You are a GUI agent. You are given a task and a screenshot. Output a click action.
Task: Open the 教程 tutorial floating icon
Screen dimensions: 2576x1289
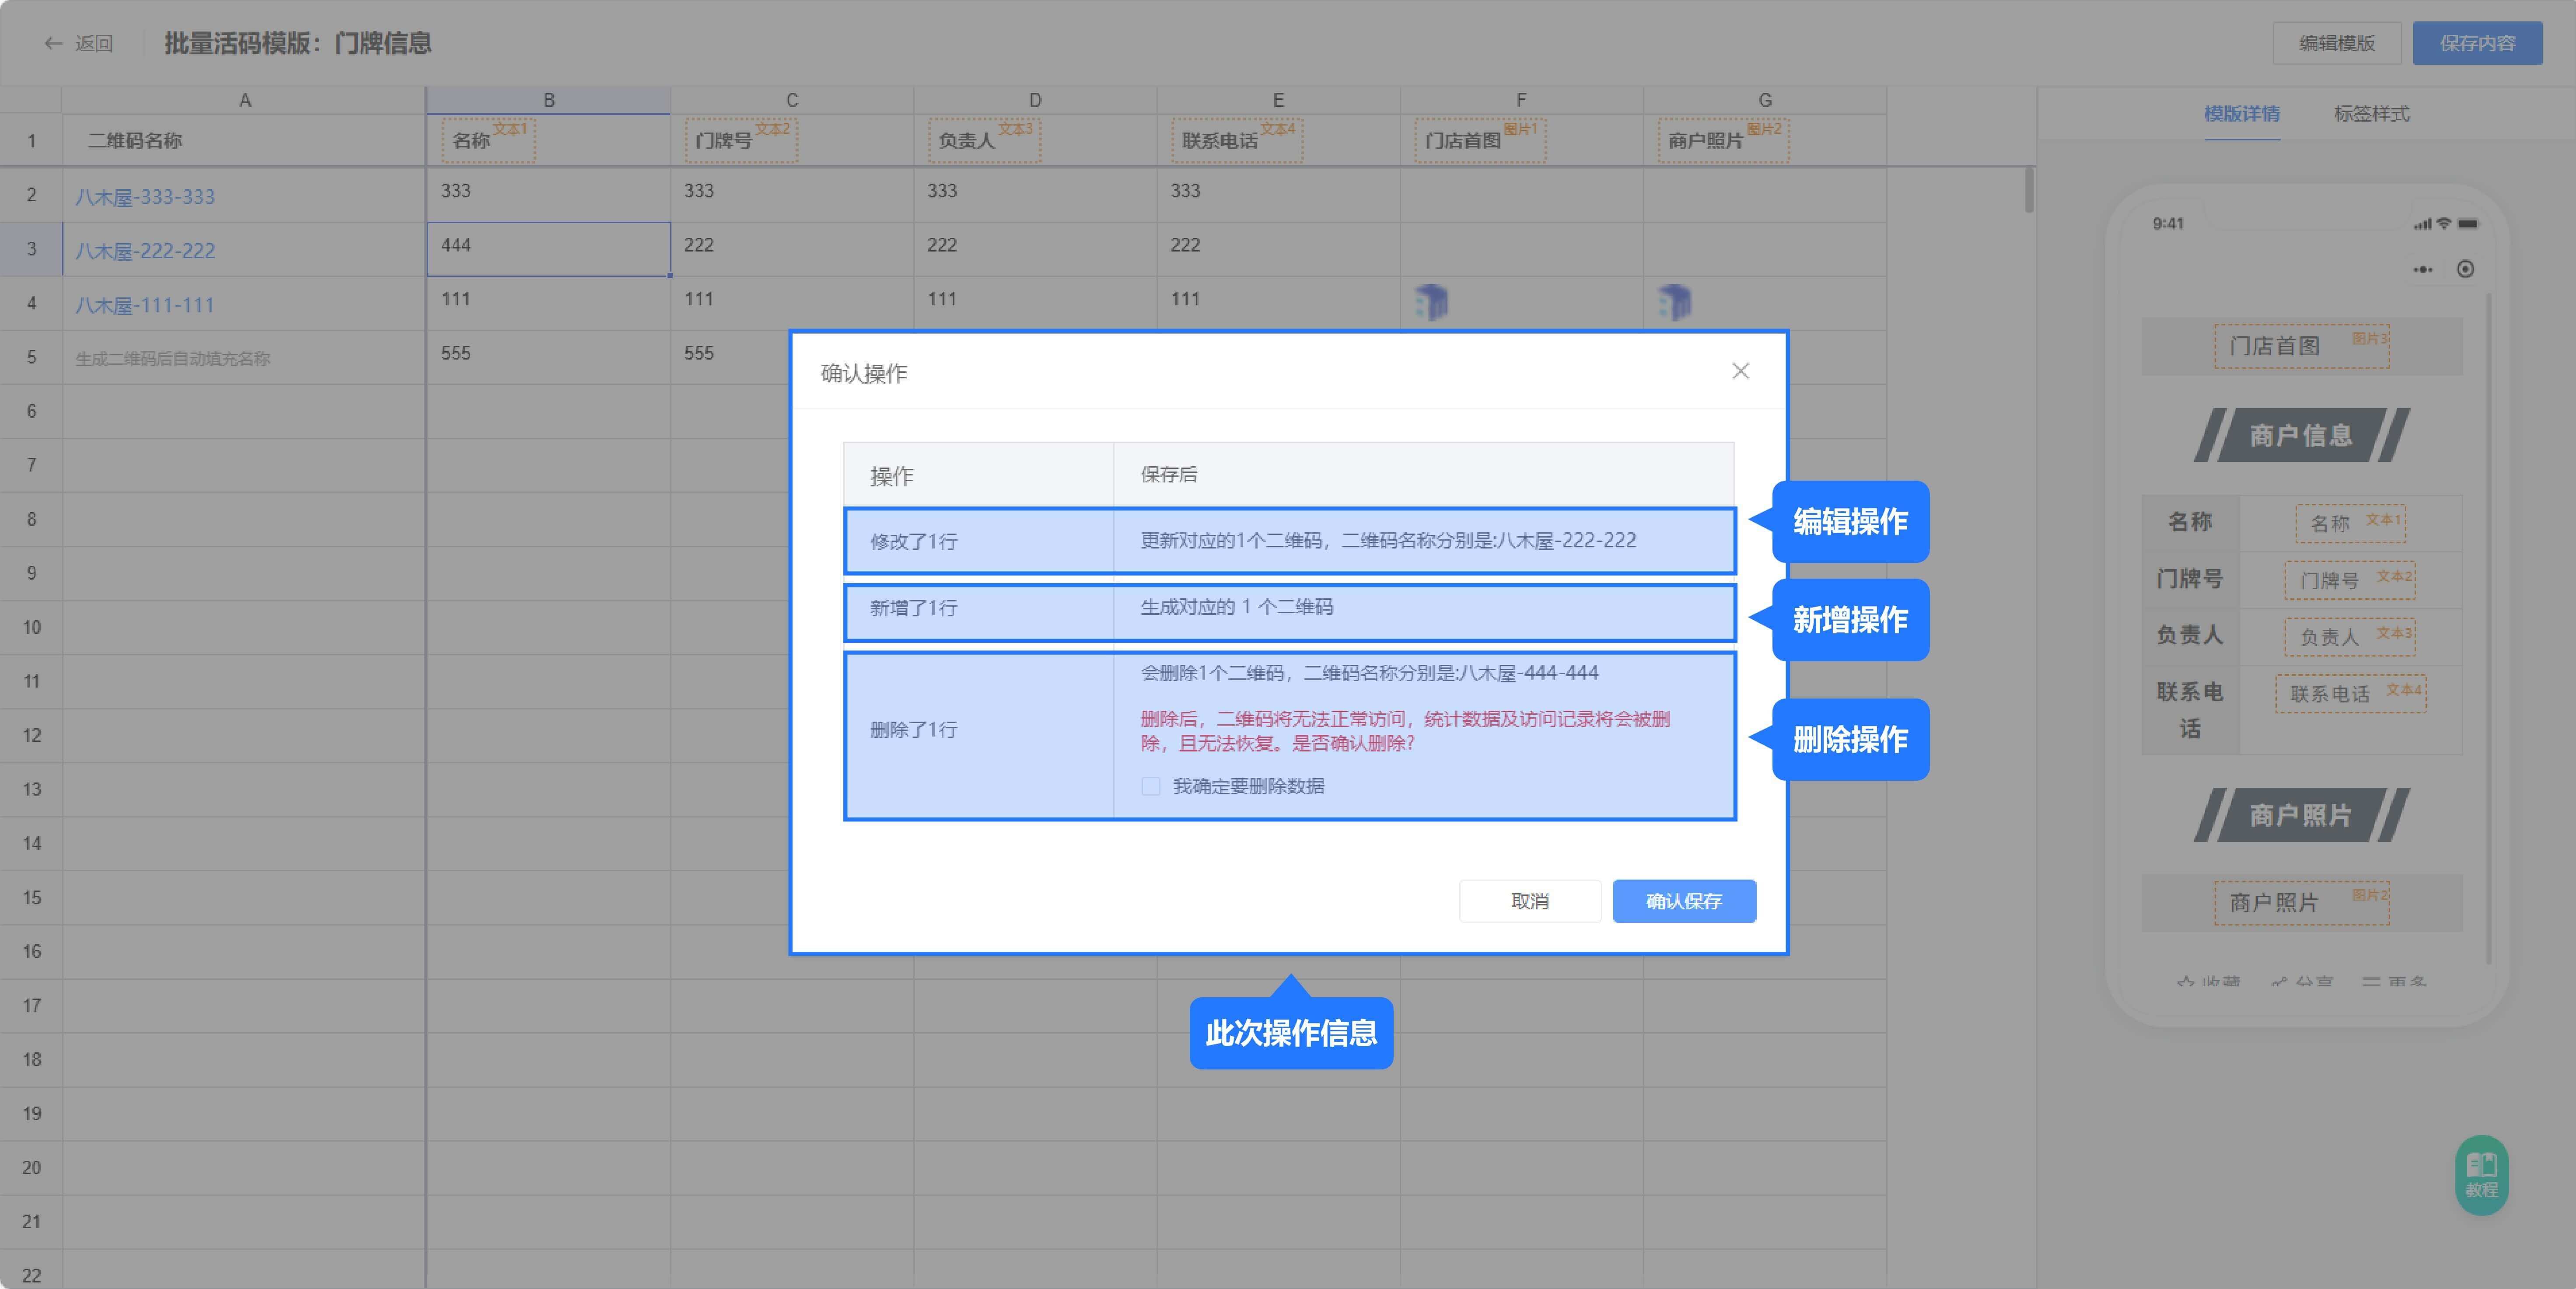(2481, 1174)
